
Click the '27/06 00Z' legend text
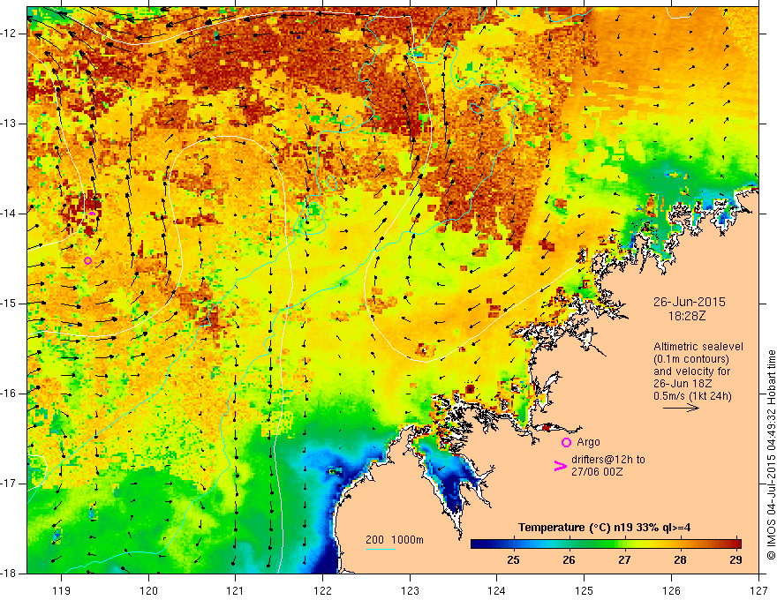click(597, 472)
